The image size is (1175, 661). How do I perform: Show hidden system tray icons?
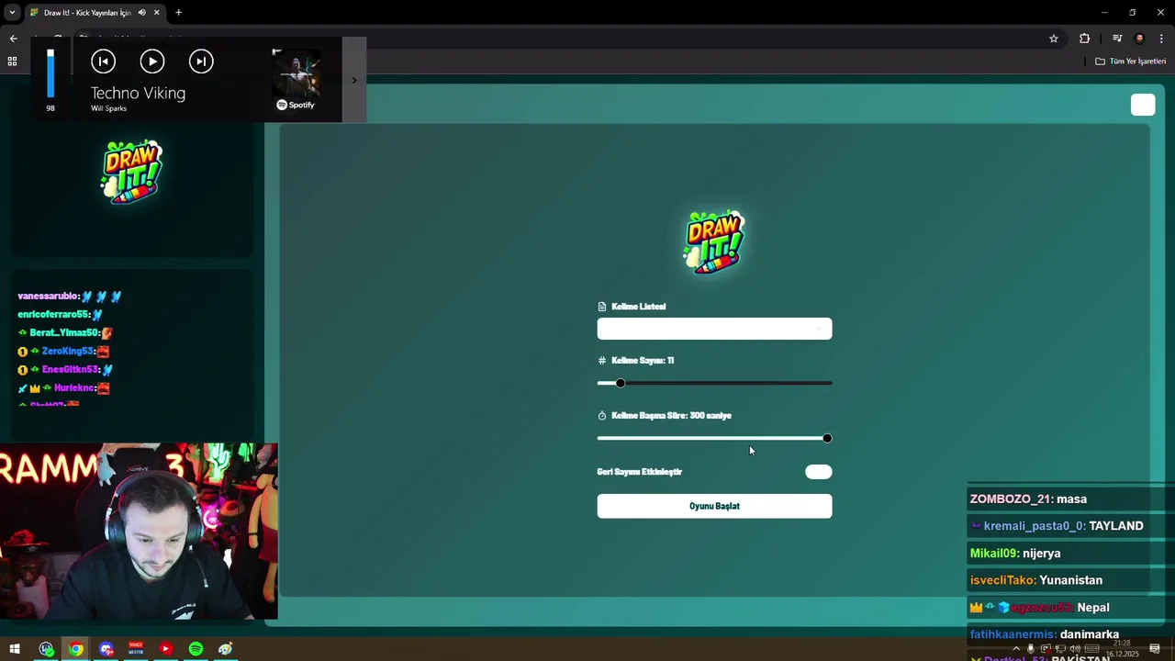pos(1015,649)
